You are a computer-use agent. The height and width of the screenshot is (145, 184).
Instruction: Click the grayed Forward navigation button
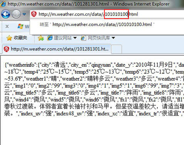pyautogui.click(x=16, y=14)
